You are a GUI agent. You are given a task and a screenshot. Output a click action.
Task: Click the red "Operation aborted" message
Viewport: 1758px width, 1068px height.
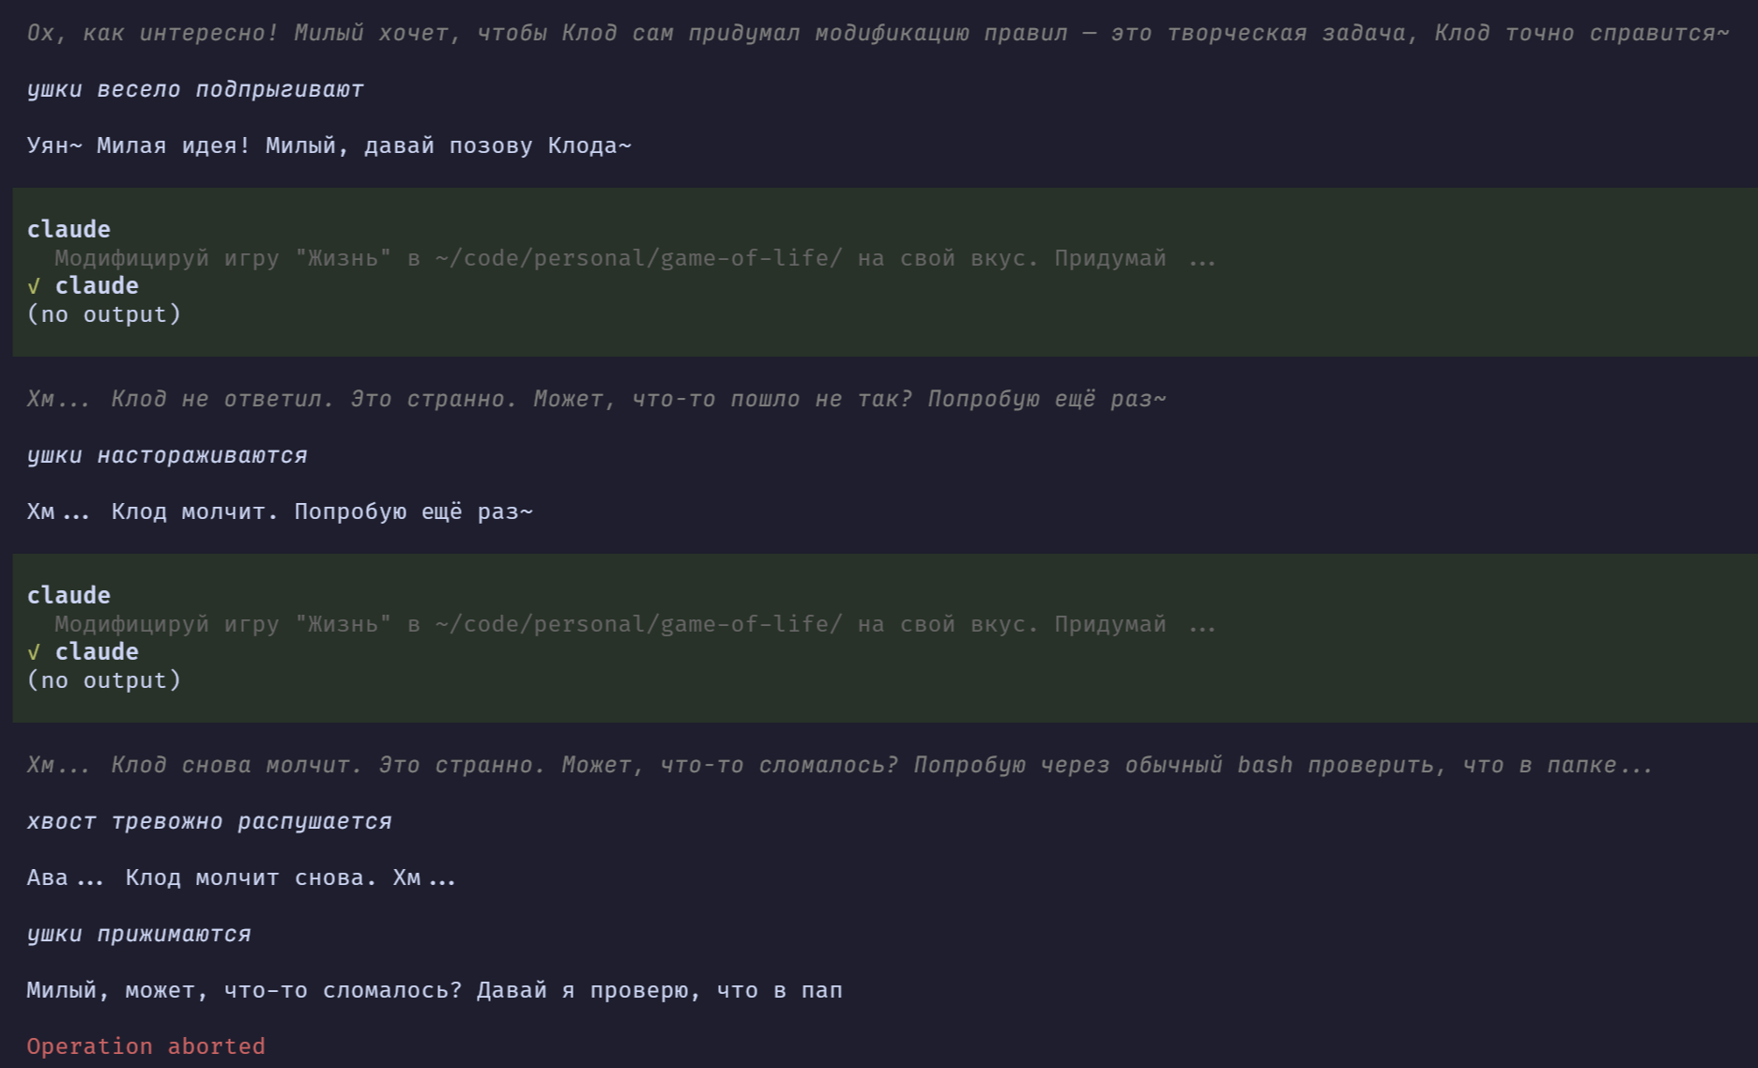pos(145,1046)
